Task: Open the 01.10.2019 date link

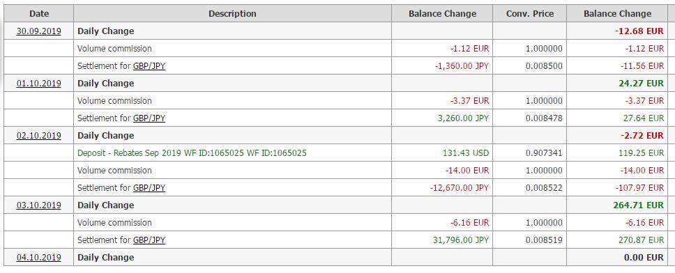Action: click(x=39, y=83)
